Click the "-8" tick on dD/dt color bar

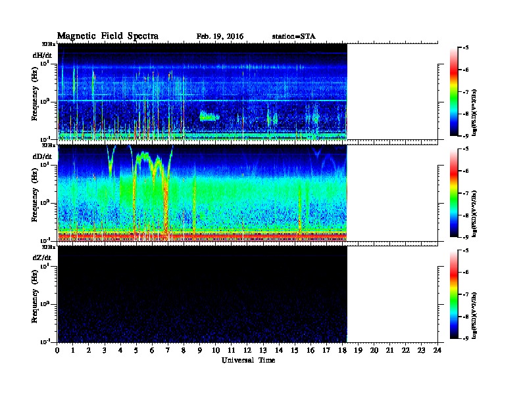coord(466,215)
